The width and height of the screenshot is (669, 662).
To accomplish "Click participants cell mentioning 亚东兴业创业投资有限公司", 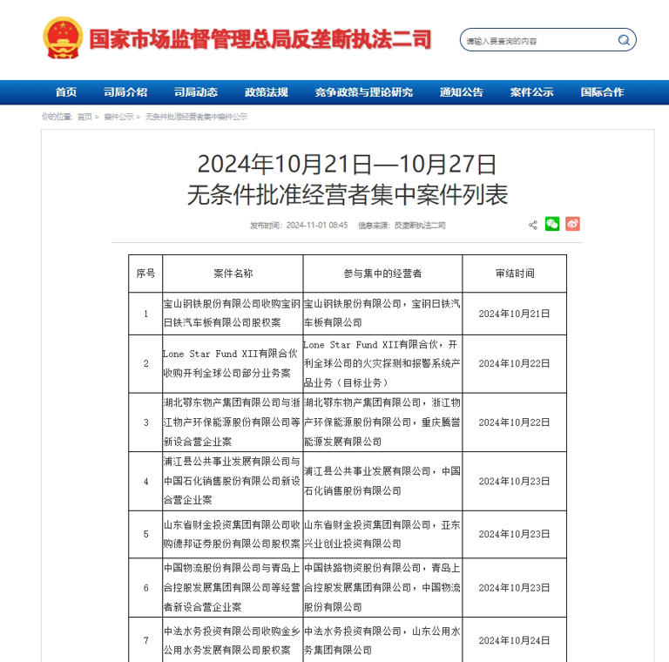I will pos(382,534).
